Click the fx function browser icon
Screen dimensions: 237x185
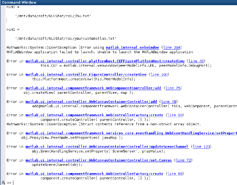3,182
